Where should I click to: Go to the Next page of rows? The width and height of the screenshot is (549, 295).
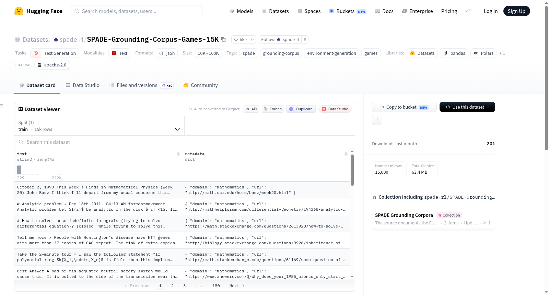click(x=237, y=286)
